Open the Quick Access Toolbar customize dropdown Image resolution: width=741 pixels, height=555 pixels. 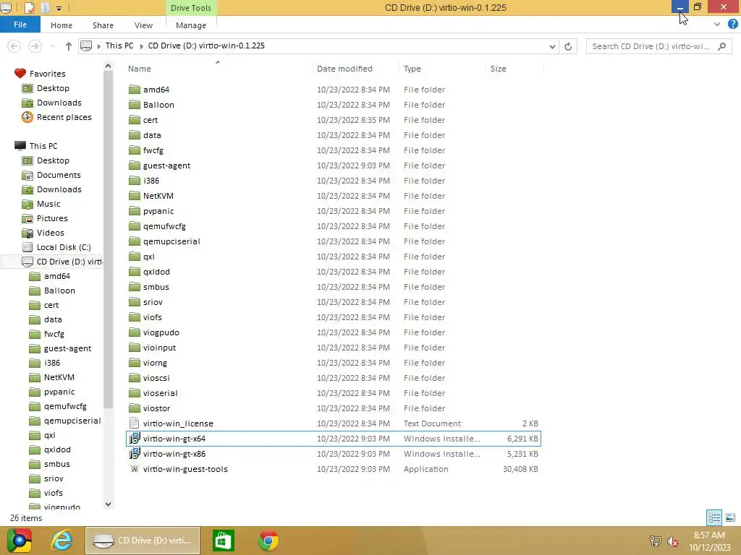59,8
